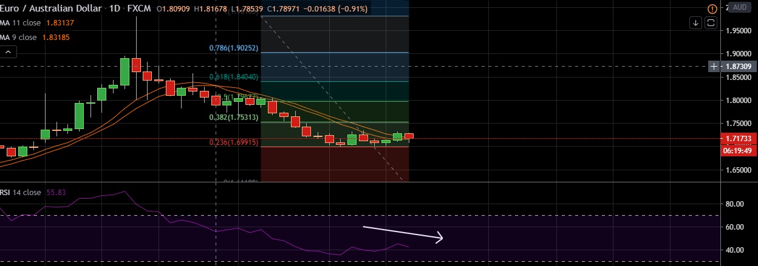
Task: Click the RSI 80.00 axis label
Action: [x=735, y=204]
